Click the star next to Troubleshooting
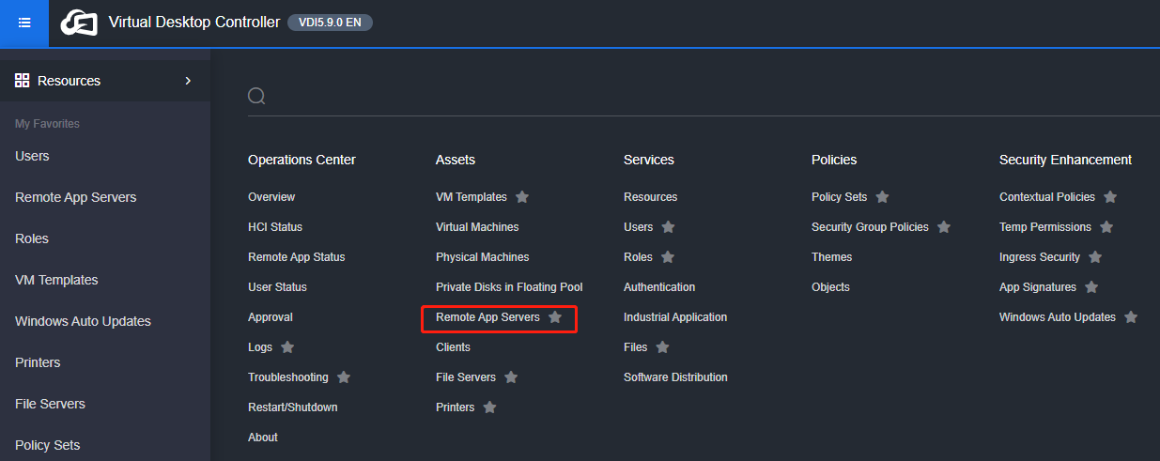 point(344,377)
